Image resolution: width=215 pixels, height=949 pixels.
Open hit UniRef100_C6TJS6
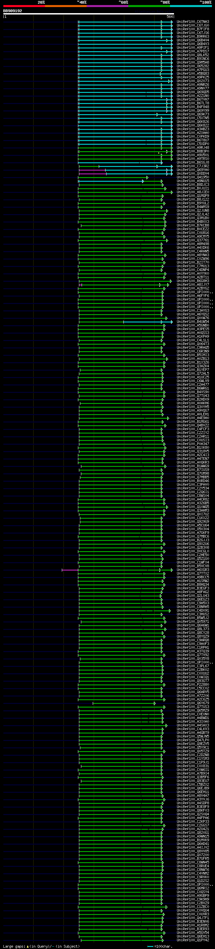(x=193, y=33)
